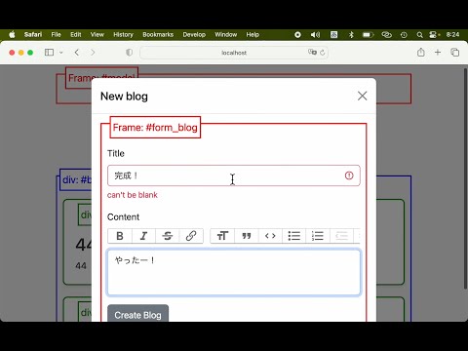Reload the page with the refresh icon
Viewport: 468px width, 351px height.
click(323, 53)
